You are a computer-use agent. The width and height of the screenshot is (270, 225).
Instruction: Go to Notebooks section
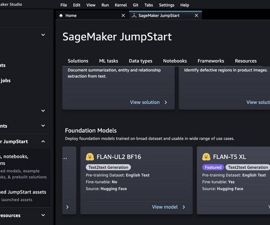point(175,61)
